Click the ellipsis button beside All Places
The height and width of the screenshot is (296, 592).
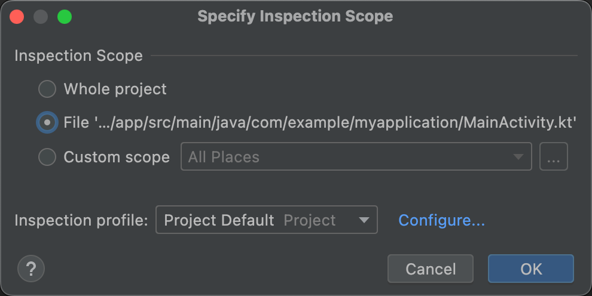pyautogui.click(x=553, y=157)
